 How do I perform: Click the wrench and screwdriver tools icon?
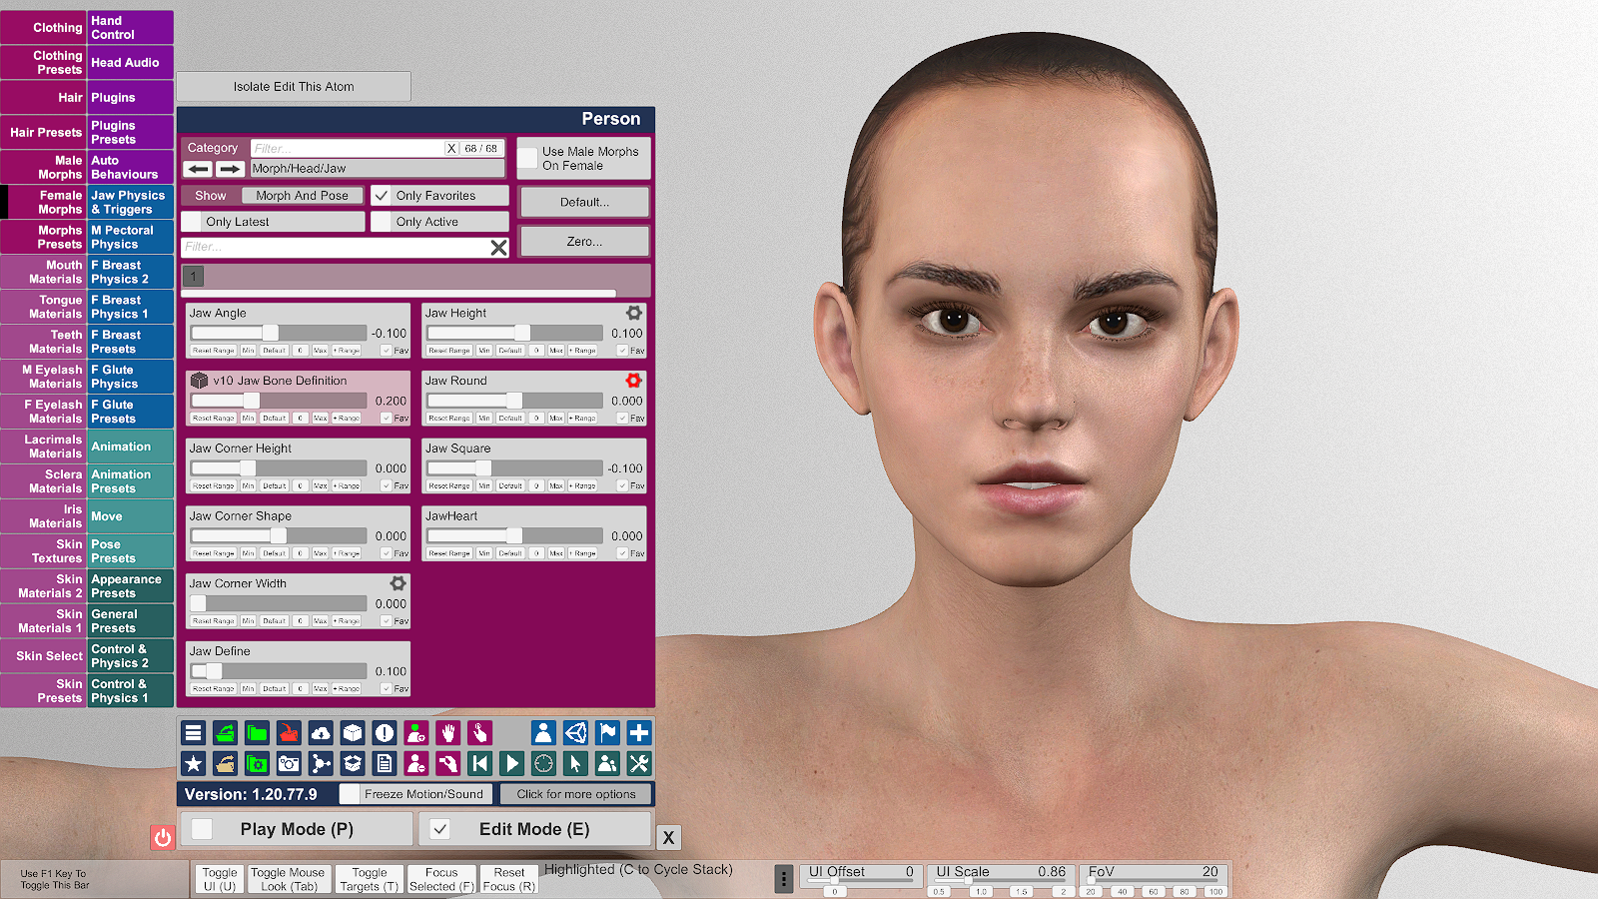[639, 764]
